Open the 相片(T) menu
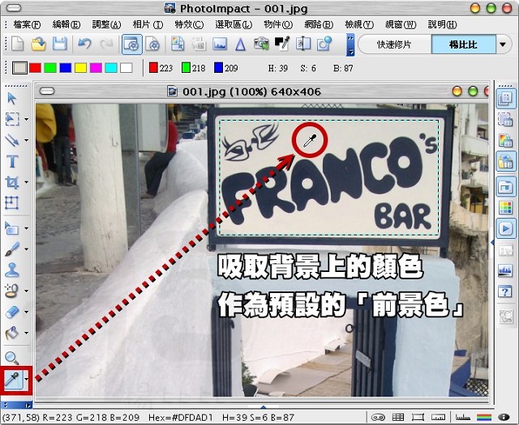The height and width of the screenshot is (425, 519). pyautogui.click(x=148, y=24)
